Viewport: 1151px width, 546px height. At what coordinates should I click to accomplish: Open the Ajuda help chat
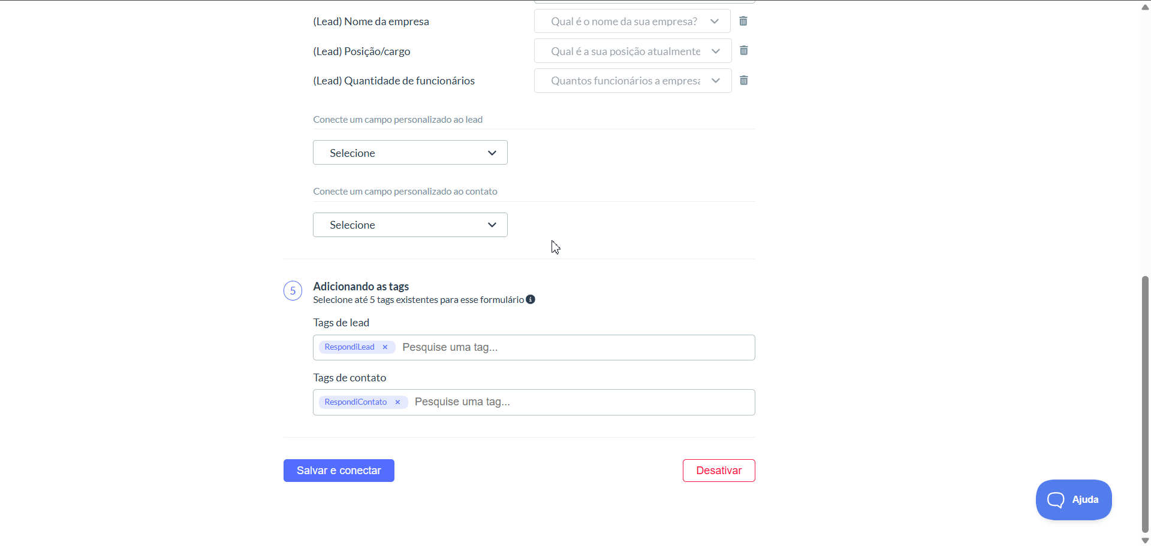point(1074,499)
